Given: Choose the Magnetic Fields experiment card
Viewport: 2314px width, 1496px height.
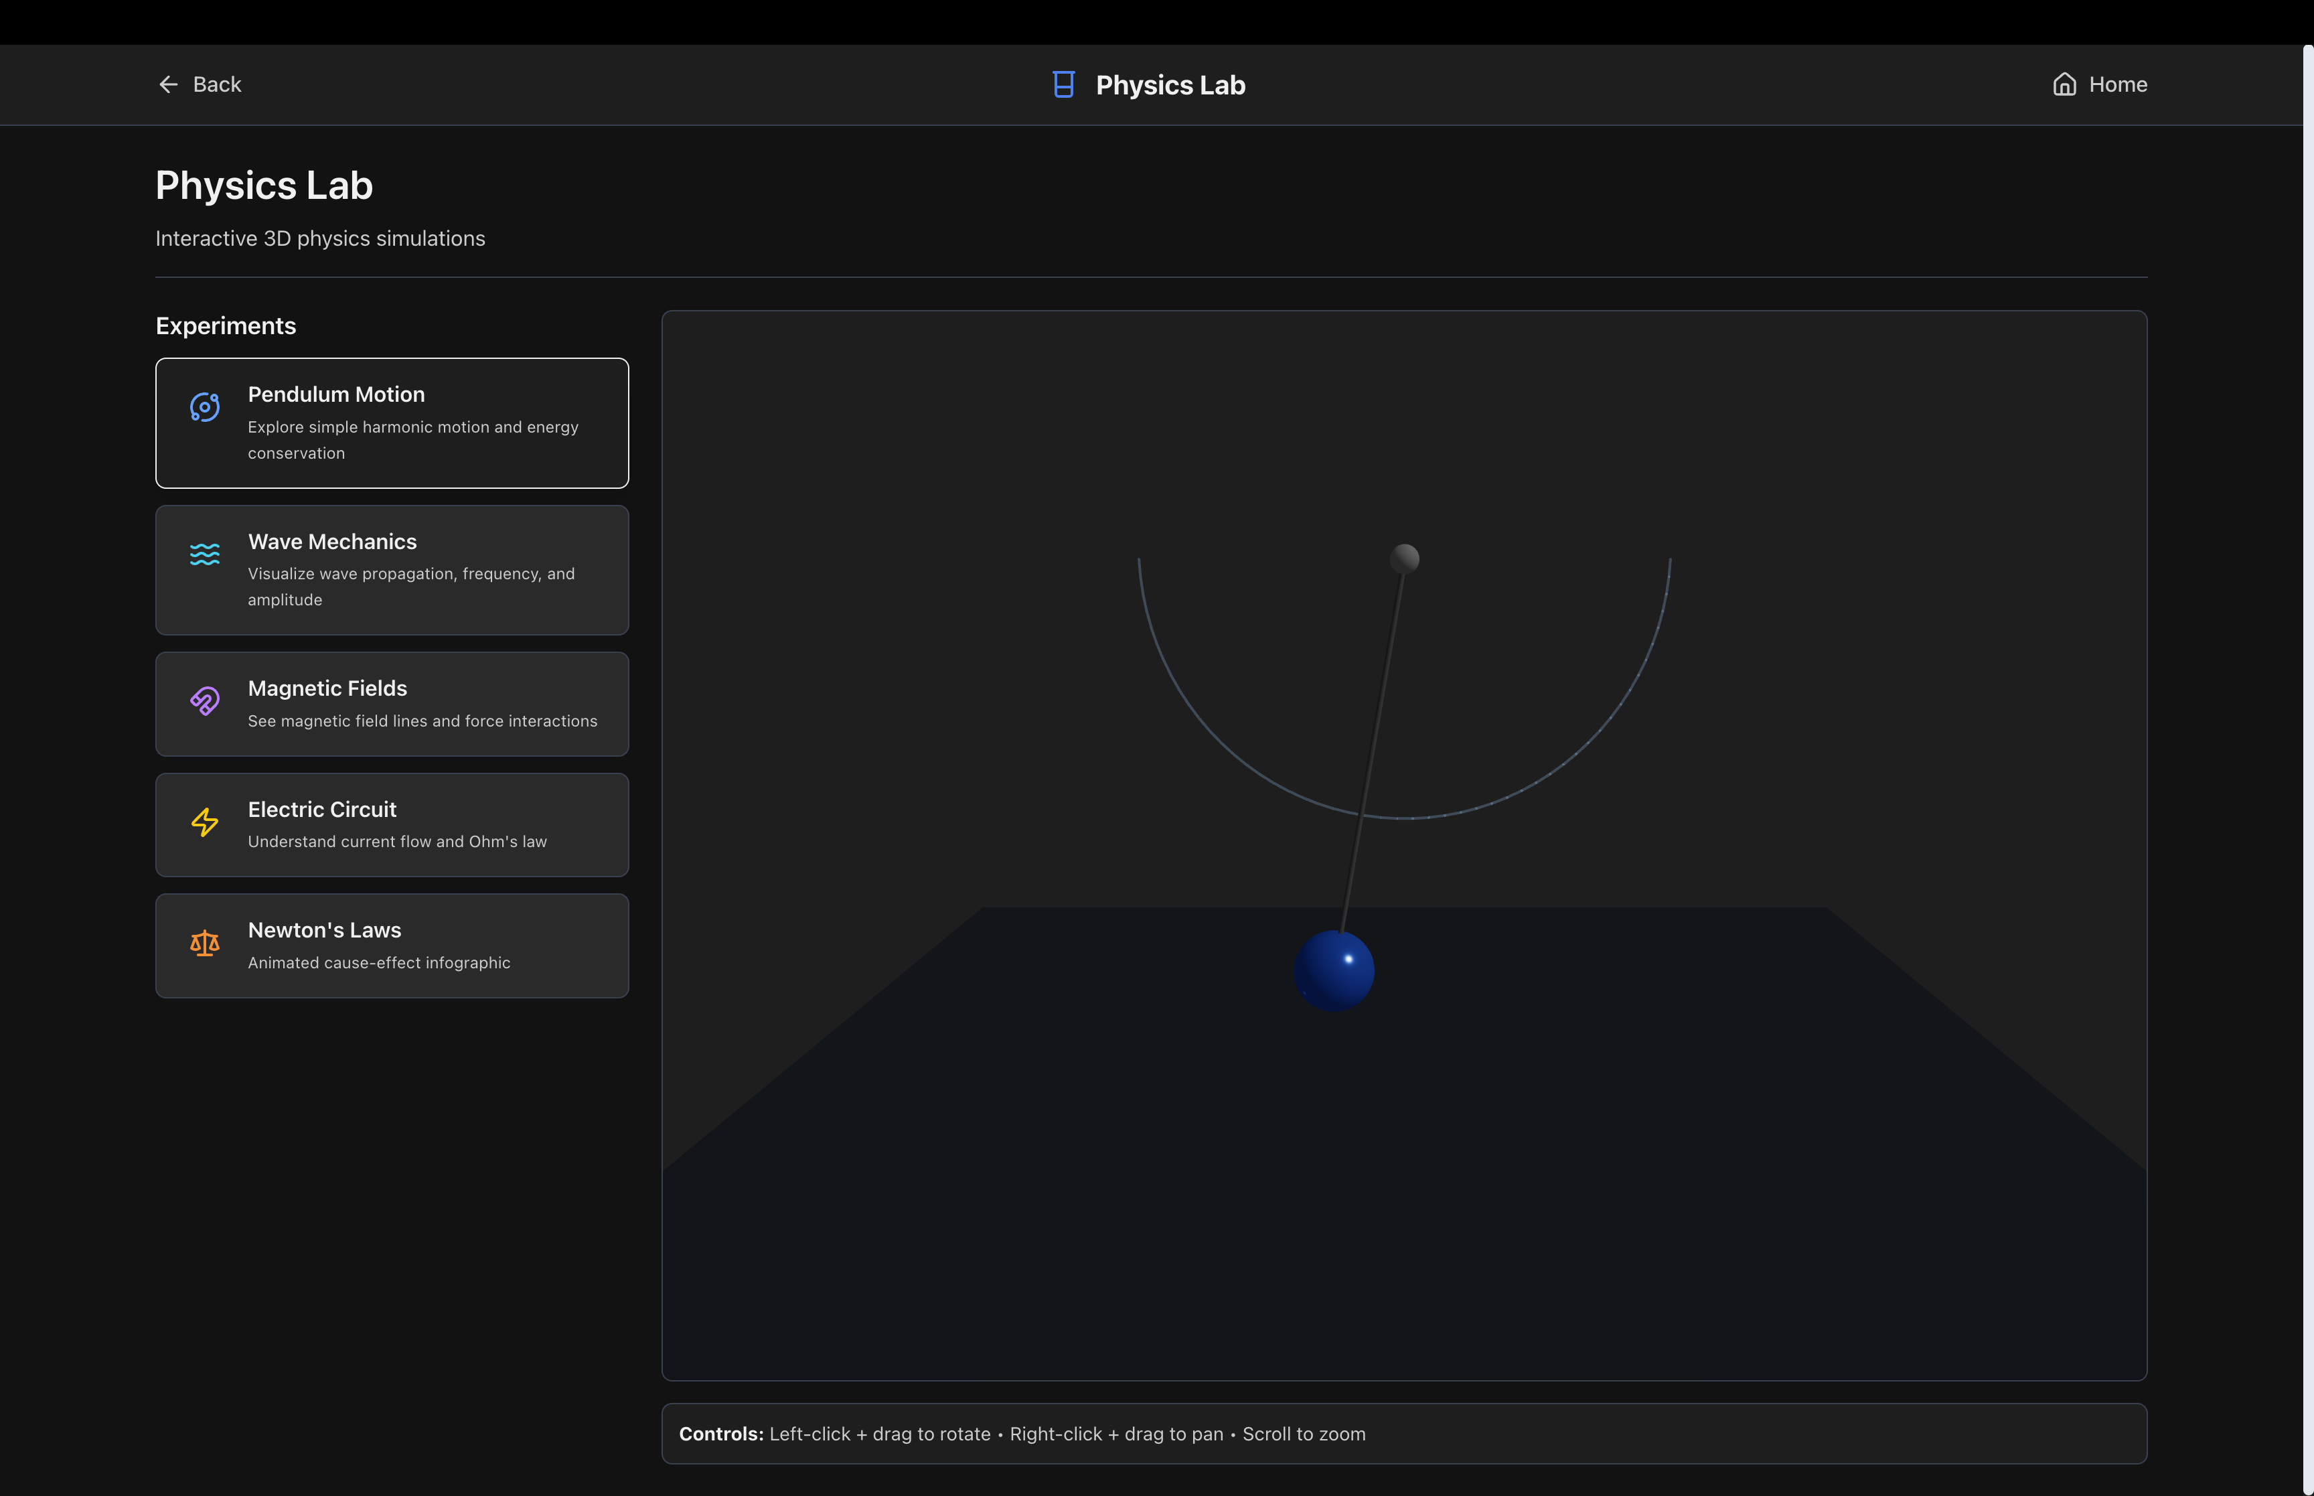Looking at the screenshot, I should [x=391, y=704].
